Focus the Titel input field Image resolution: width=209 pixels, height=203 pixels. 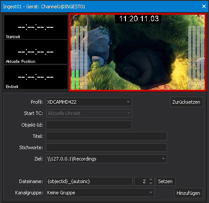click(106, 136)
